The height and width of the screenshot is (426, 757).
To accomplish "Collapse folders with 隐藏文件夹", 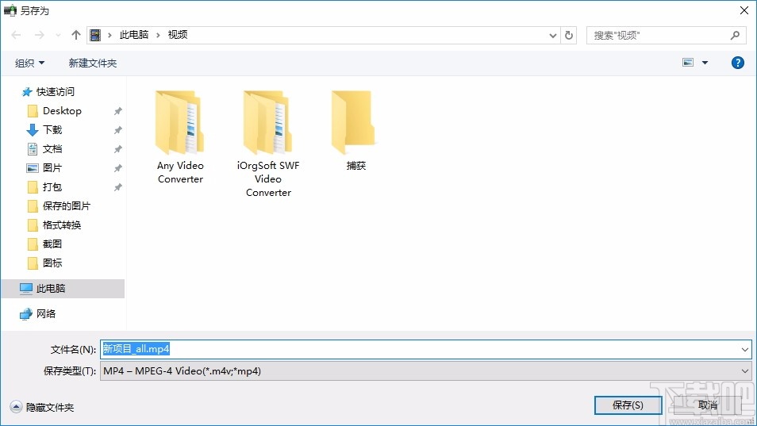I will (x=42, y=407).
